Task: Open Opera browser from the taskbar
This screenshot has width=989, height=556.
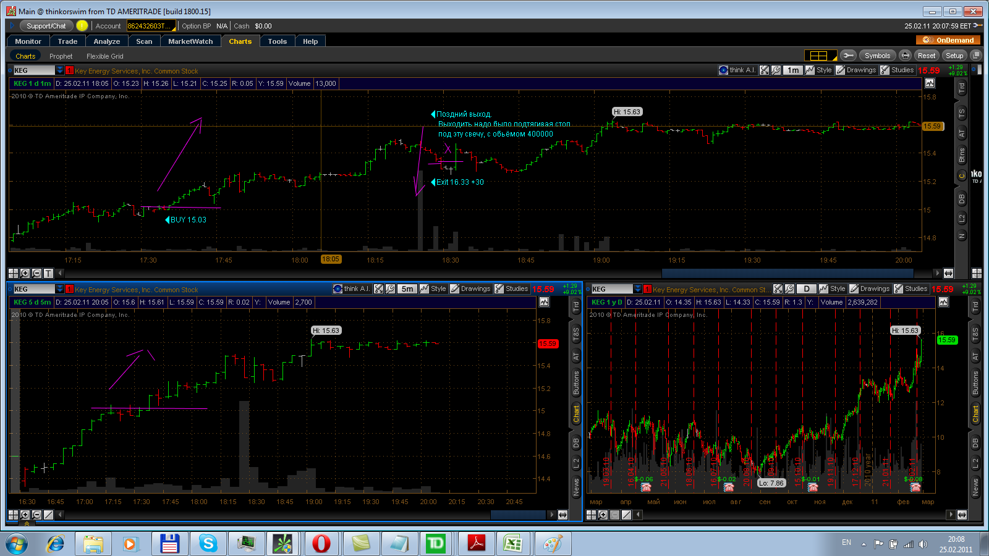Action: click(x=321, y=544)
